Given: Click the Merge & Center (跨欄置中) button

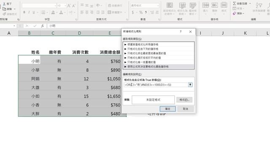Looking at the screenshot, I should (x=115, y=12).
